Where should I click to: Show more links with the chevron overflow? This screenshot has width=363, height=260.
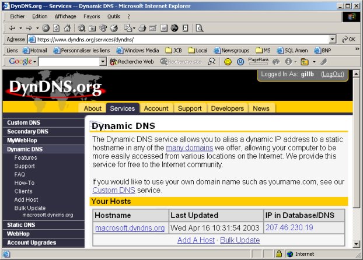357,49
